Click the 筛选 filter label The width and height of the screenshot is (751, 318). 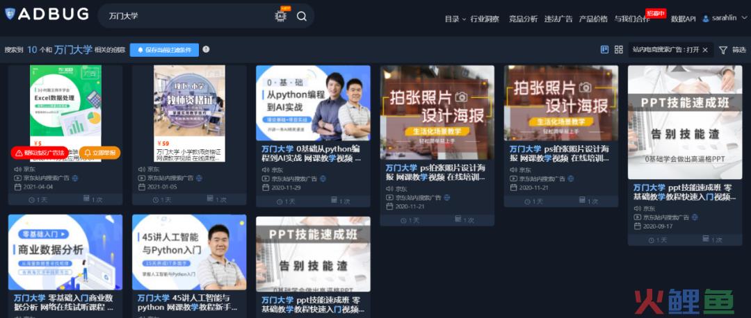pyautogui.click(x=739, y=50)
